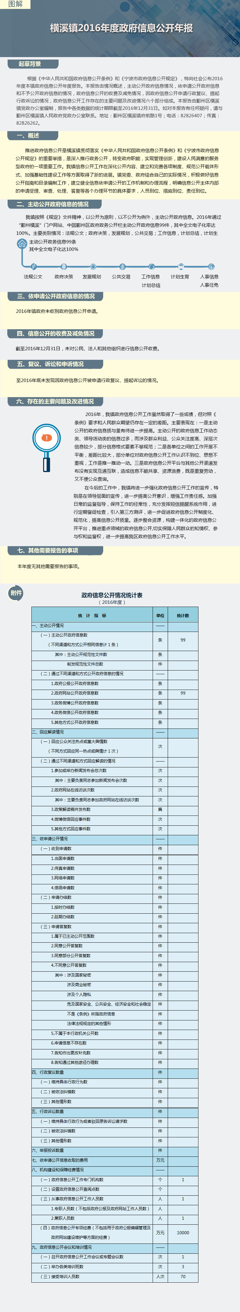Click the 五、复议、诉讼和申诉情况 header
The height and width of the screenshot is (1312, 240).
point(55,364)
